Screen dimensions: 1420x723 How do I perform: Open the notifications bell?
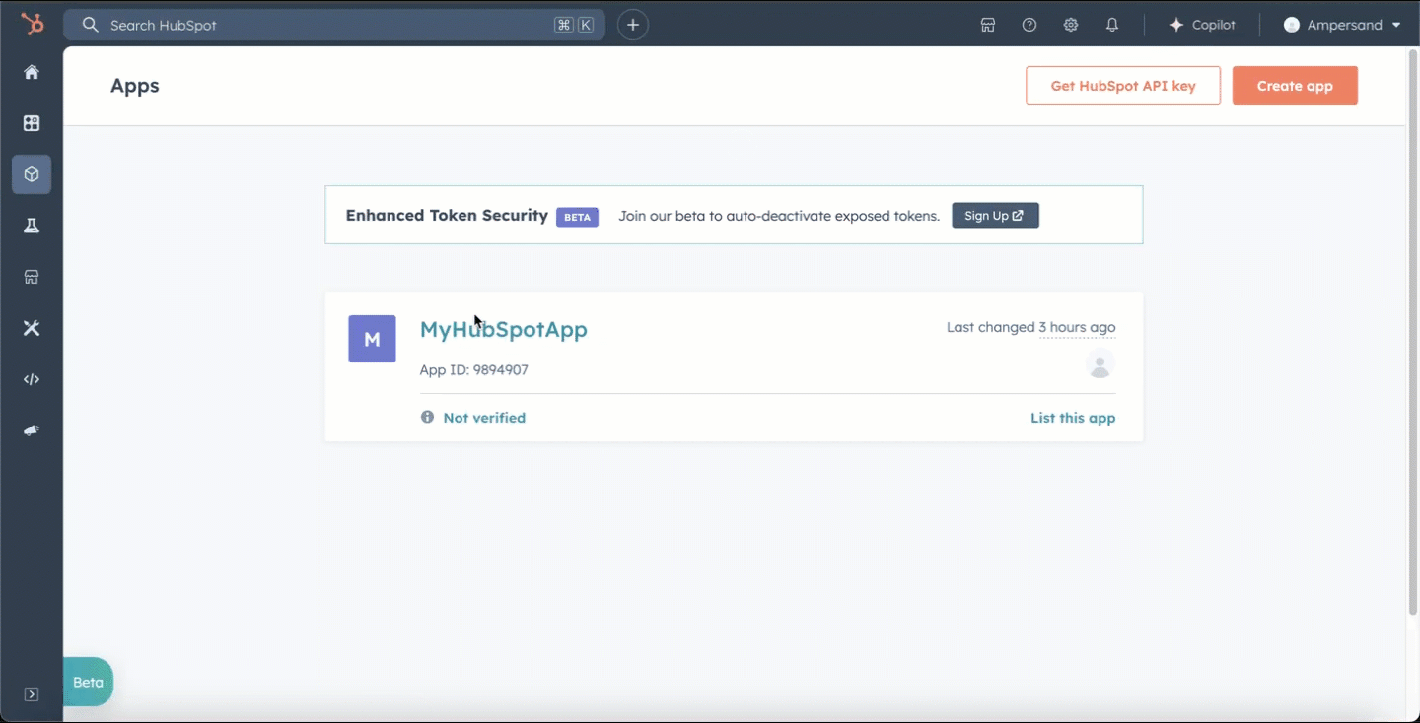[x=1111, y=24]
